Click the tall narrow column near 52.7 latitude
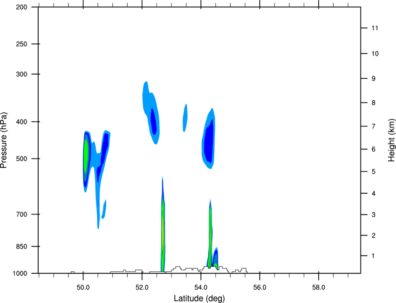The height and width of the screenshot is (303, 396). [x=163, y=225]
